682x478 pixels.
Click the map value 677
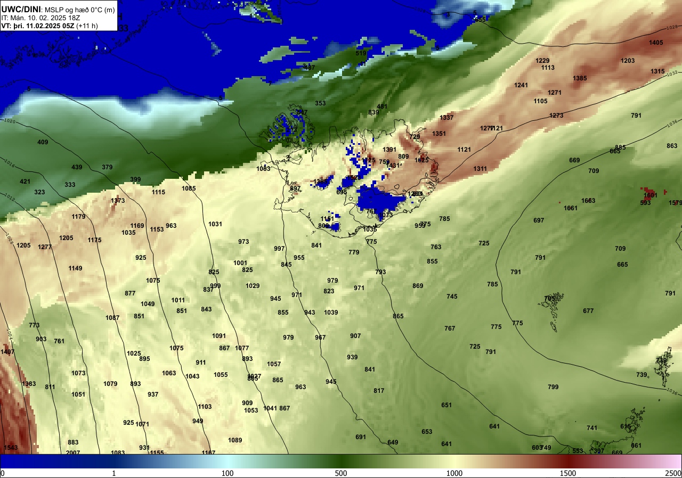coord(588,311)
